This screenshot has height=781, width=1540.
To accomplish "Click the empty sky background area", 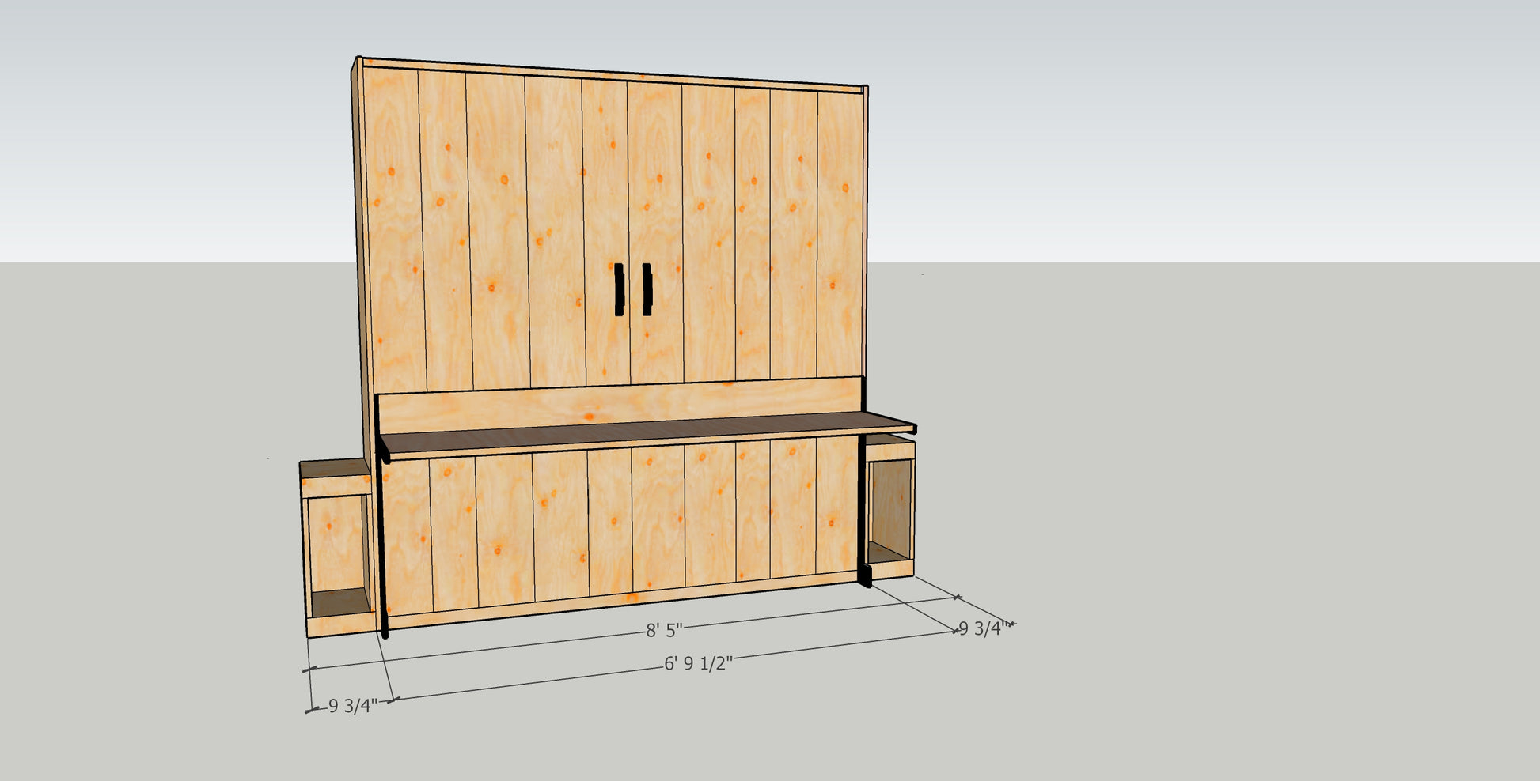I will (x=1187, y=119).
